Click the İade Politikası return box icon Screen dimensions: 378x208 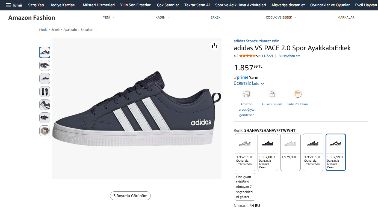[x=298, y=94]
